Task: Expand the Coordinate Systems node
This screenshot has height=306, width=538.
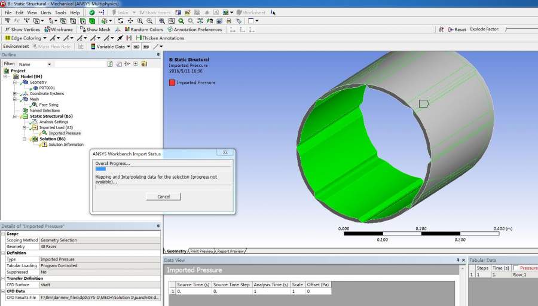Action: click(15, 93)
